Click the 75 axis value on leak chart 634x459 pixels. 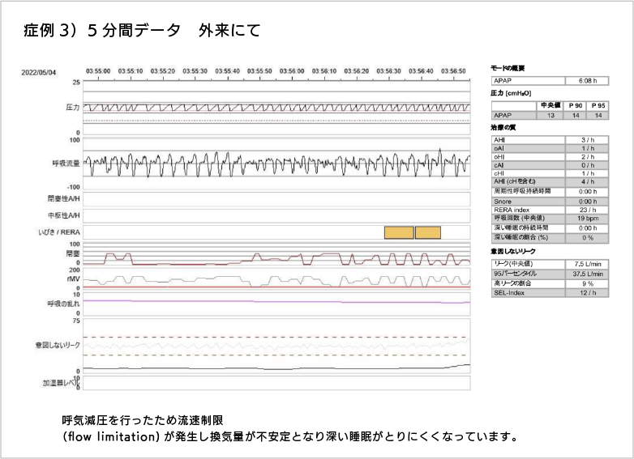[x=76, y=321]
